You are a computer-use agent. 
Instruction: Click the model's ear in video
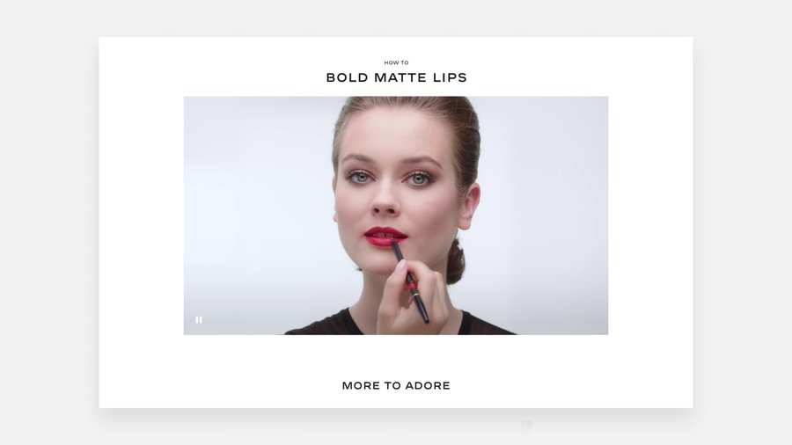coord(470,207)
